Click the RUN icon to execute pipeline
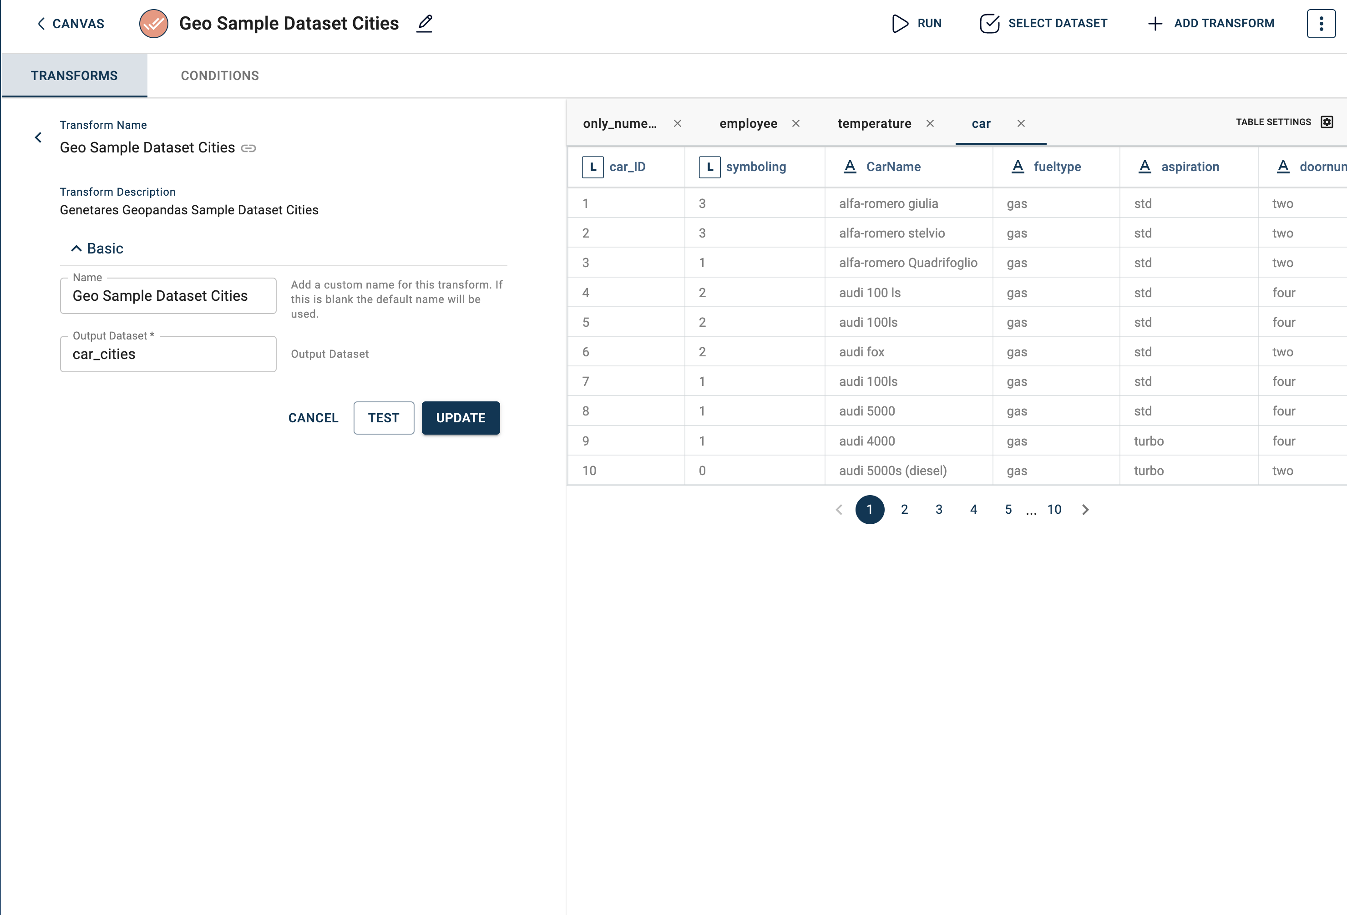The width and height of the screenshot is (1347, 917). click(900, 22)
